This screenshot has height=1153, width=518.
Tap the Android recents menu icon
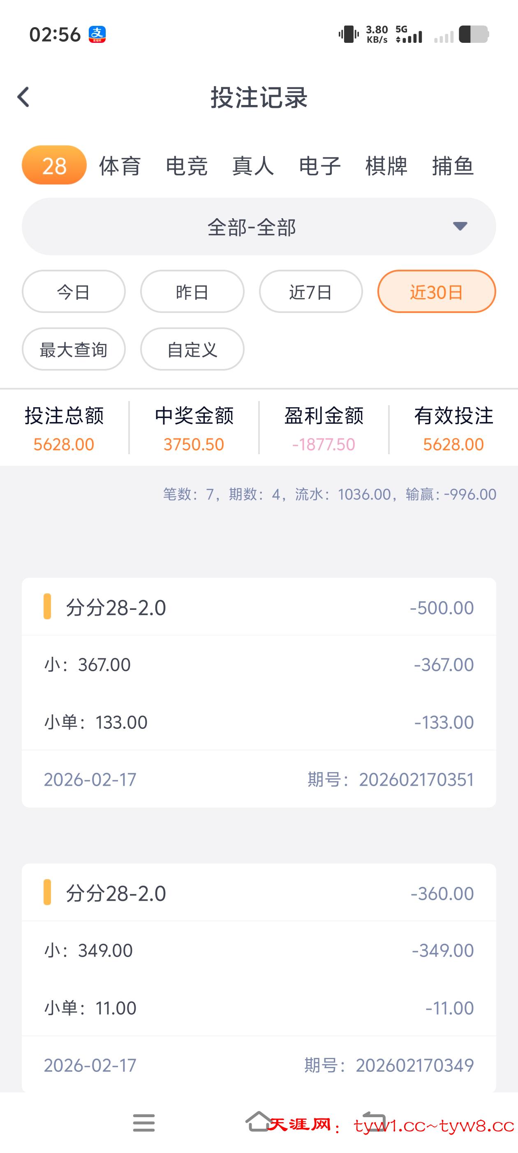143,1123
